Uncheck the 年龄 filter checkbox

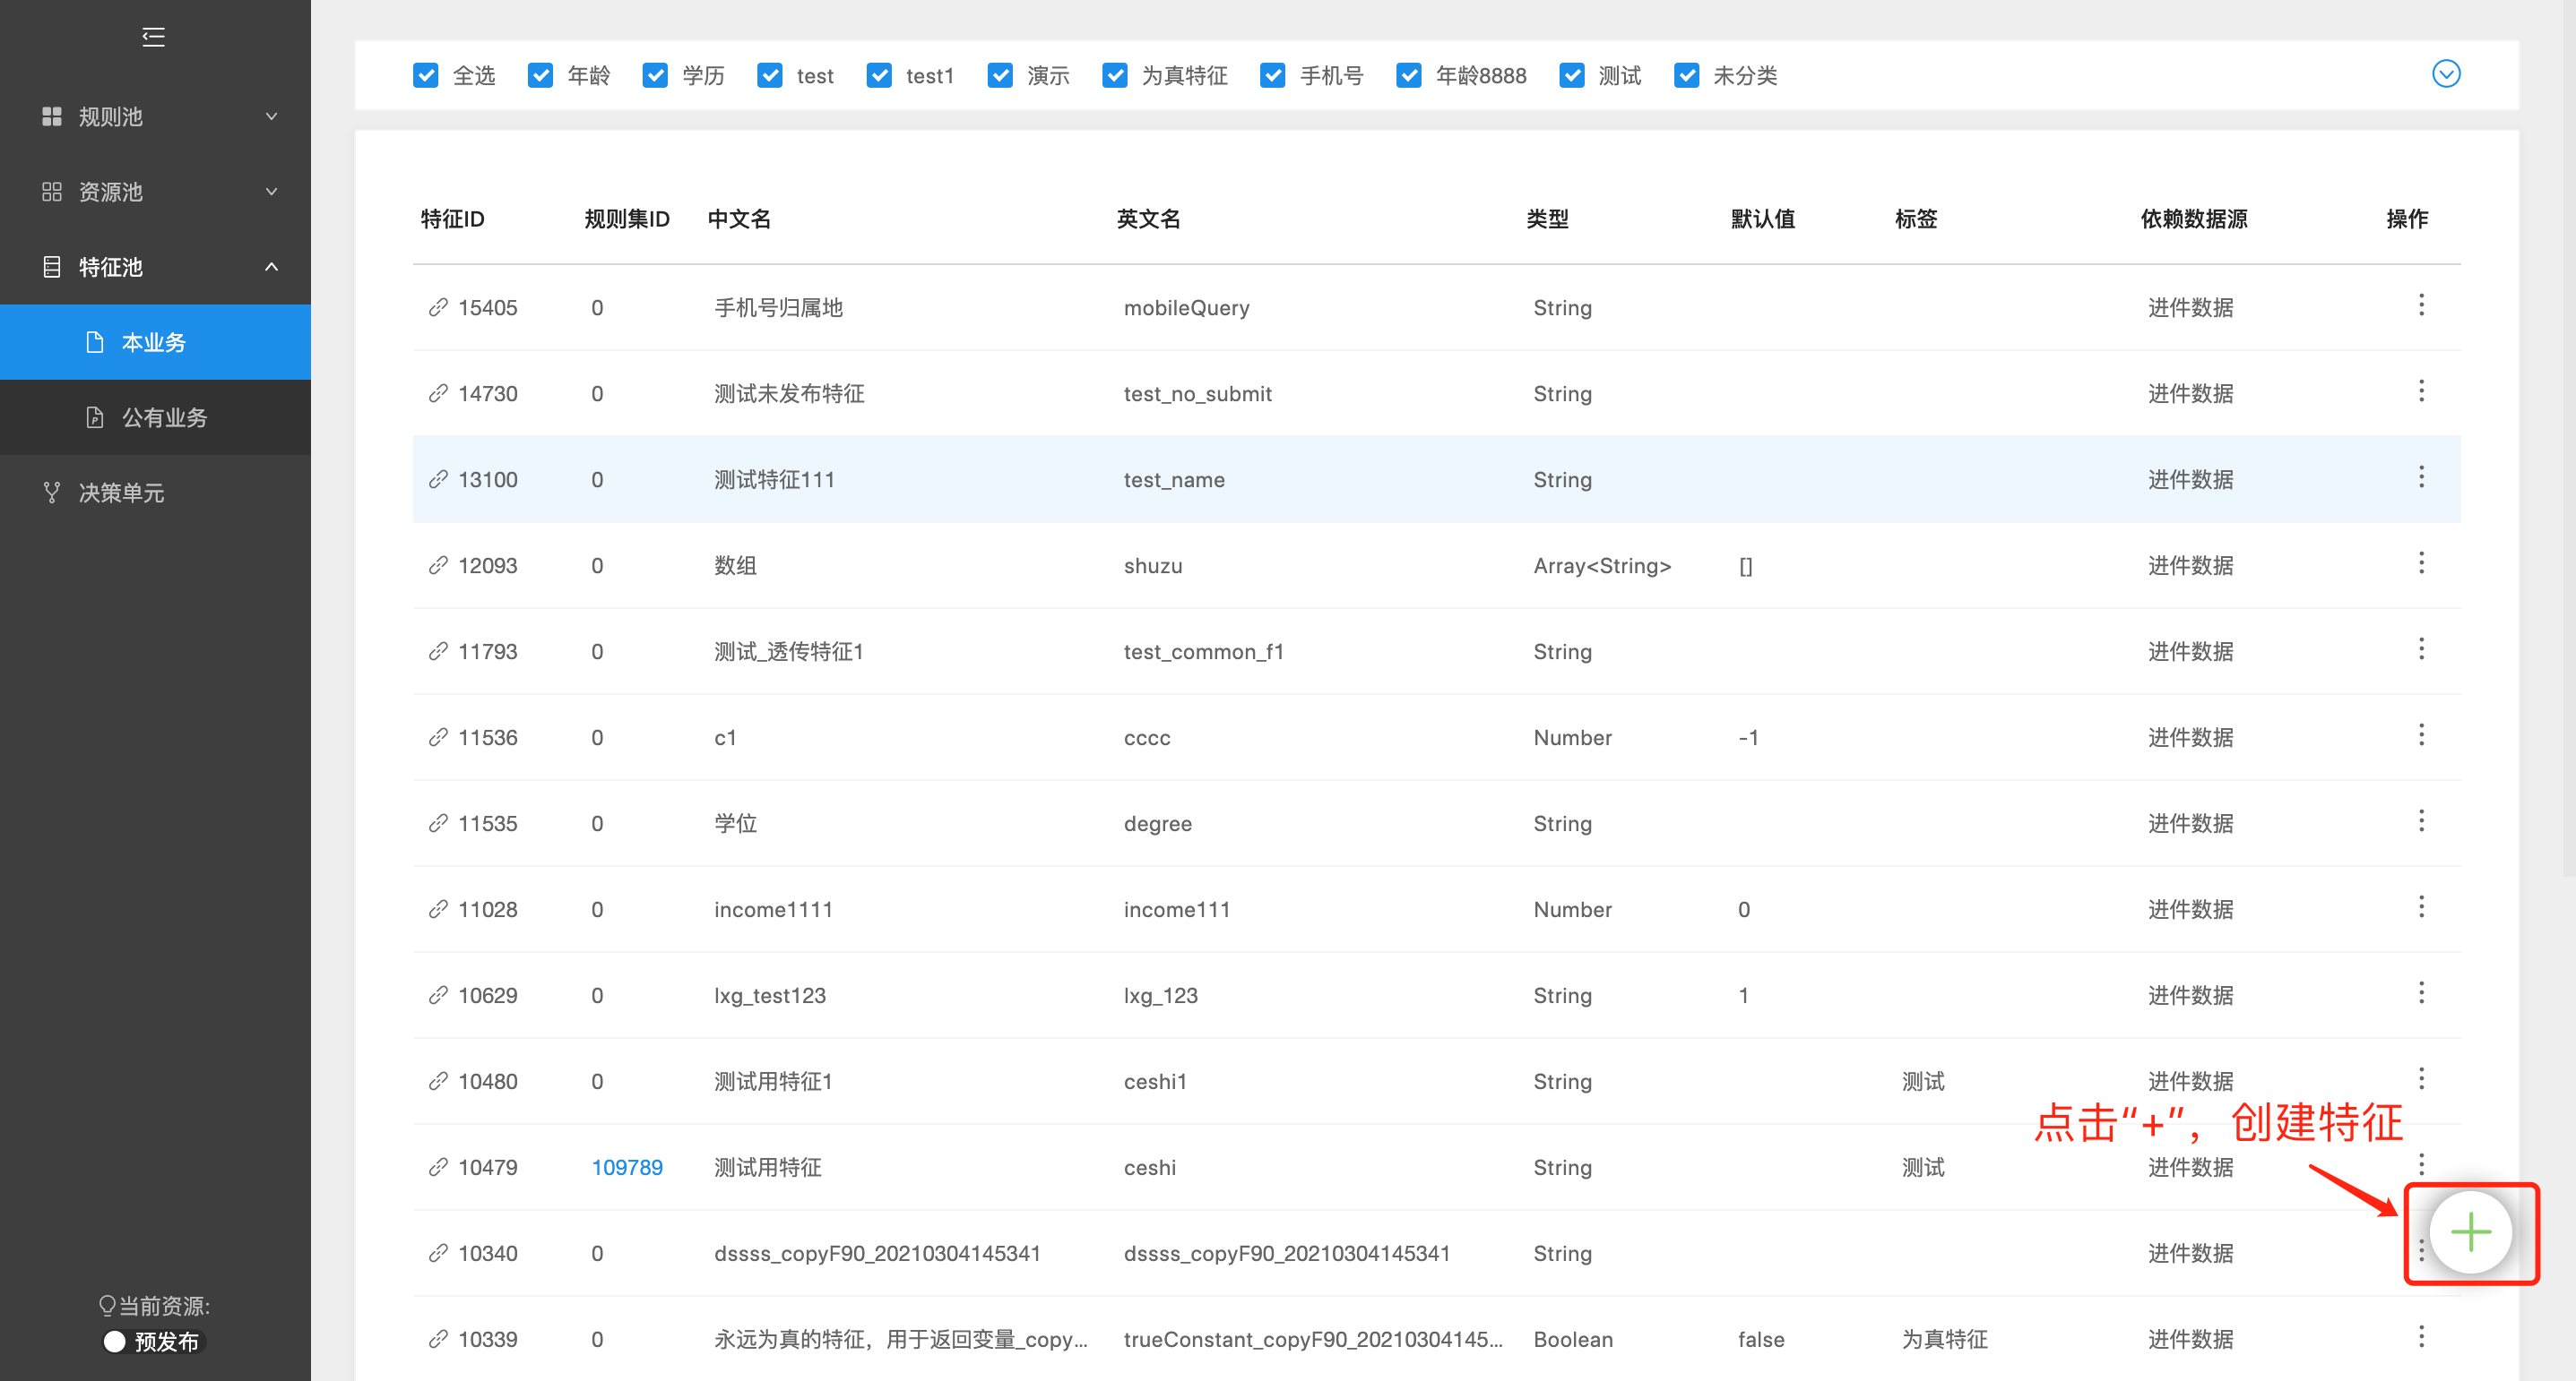[x=541, y=75]
